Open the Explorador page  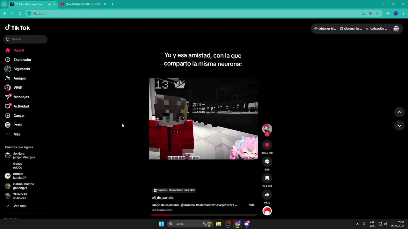coord(22,60)
